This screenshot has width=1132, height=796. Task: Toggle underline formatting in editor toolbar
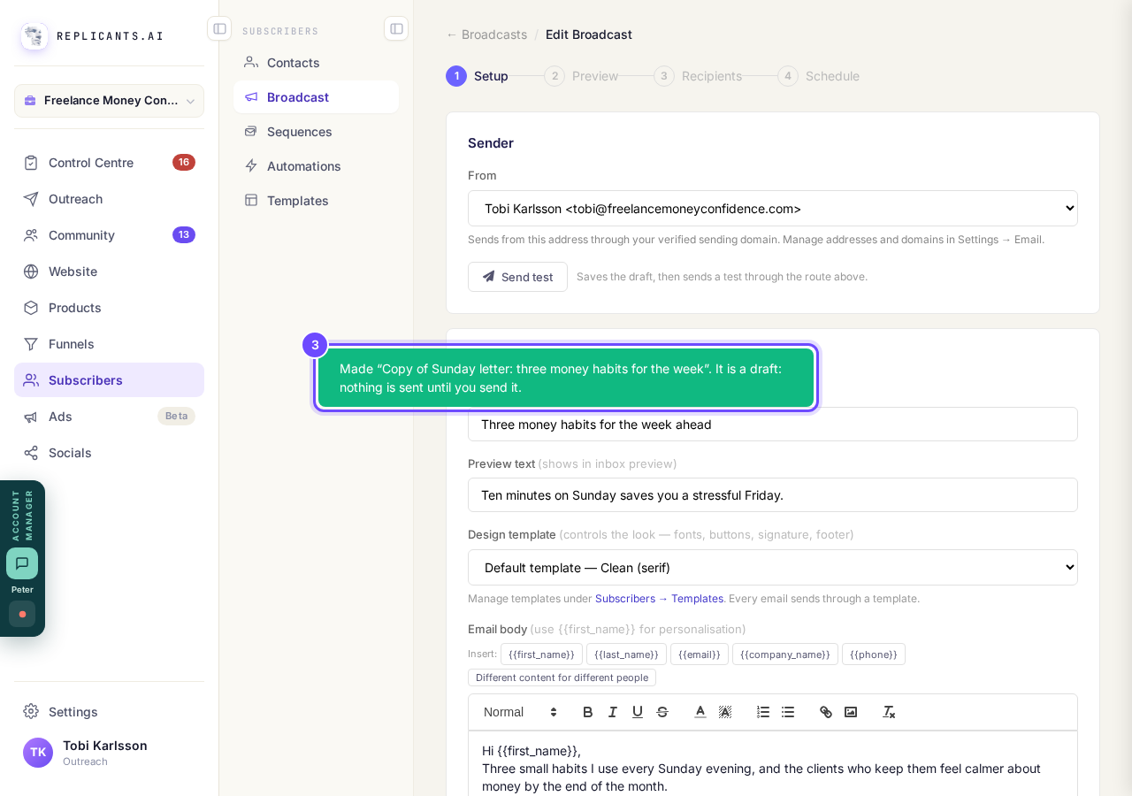(638, 712)
